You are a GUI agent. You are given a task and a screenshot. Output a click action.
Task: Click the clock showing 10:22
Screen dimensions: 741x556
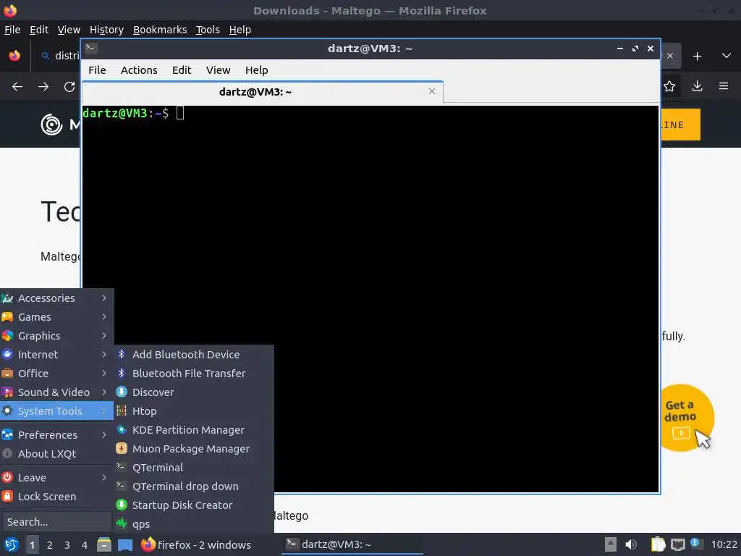(x=724, y=544)
